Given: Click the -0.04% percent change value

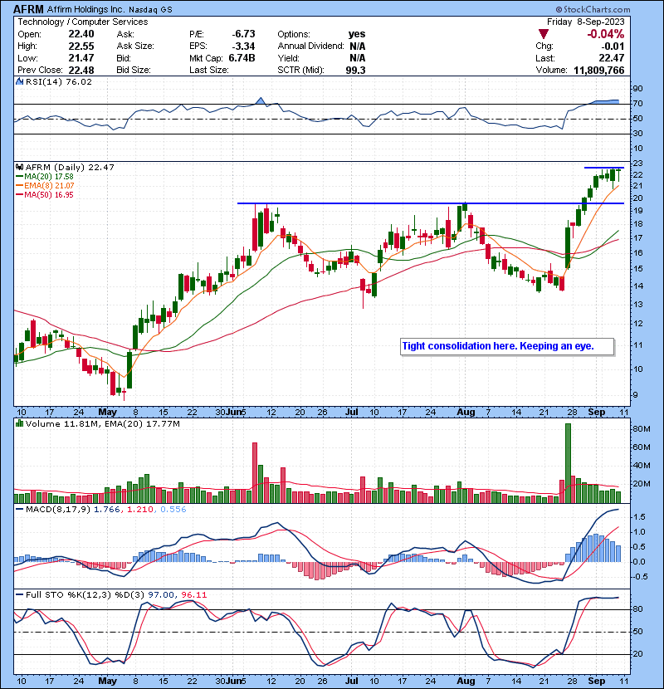Looking at the screenshot, I should 606,34.
